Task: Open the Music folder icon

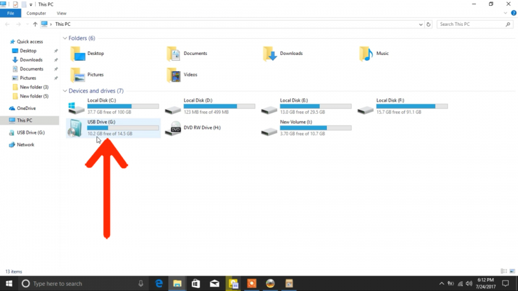Action: [366, 54]
